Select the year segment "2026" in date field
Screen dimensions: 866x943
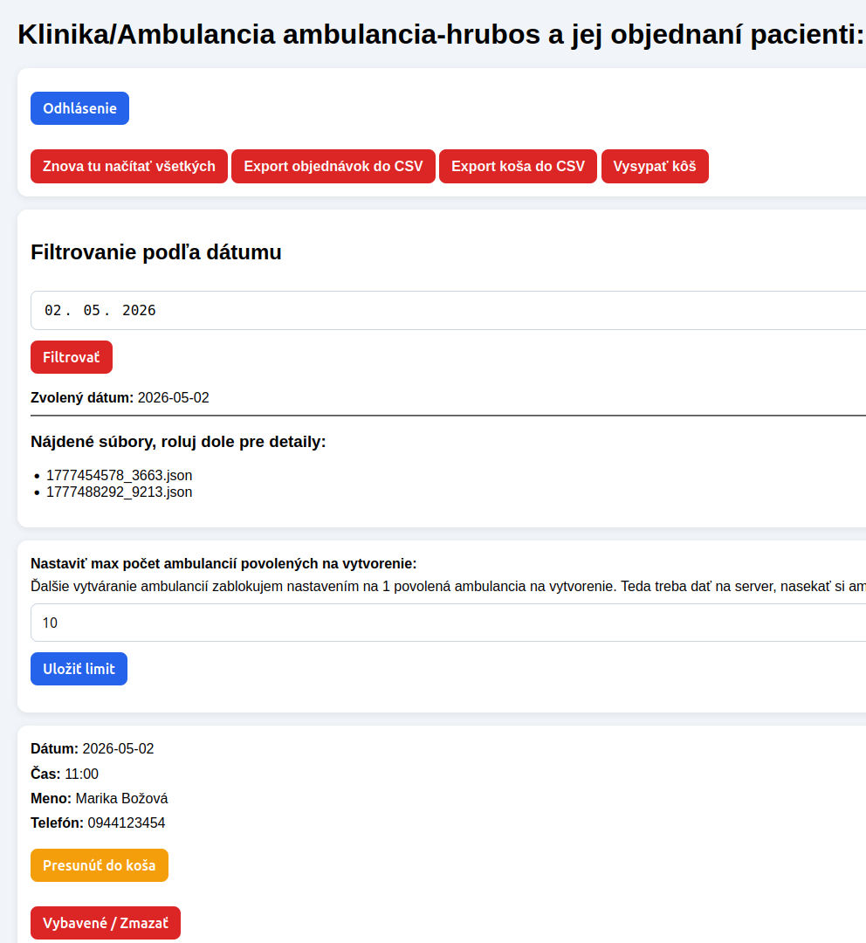139,310
